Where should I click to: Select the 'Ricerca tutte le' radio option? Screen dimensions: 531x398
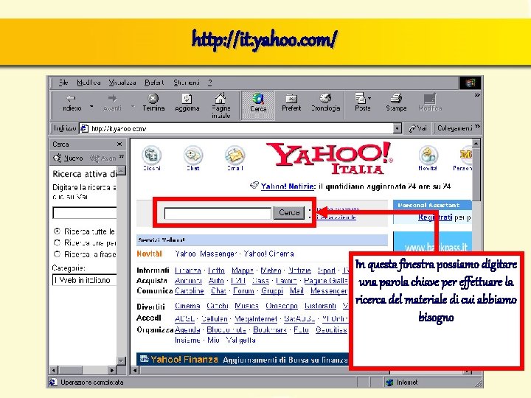click(57, 231)
